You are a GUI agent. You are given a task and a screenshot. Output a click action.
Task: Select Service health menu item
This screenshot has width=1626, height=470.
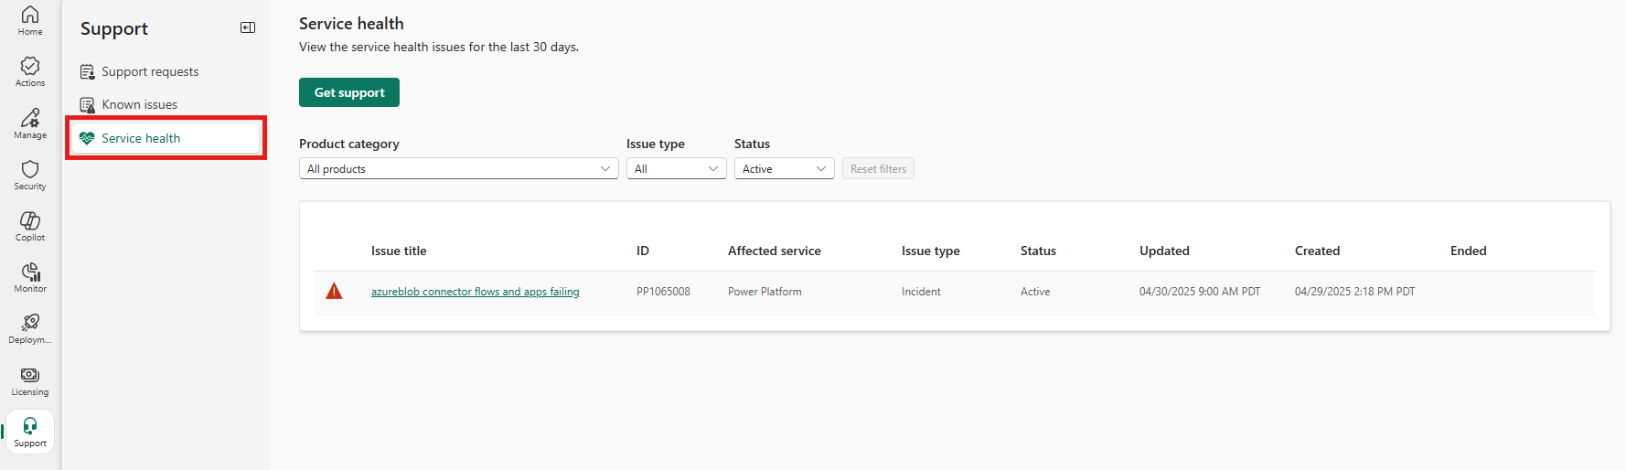click(x=166, y=138)
